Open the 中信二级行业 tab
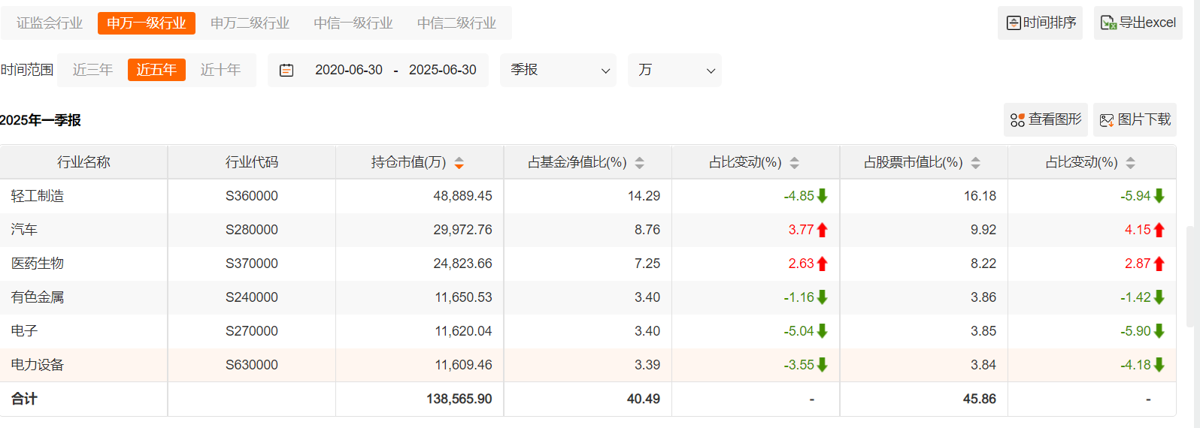This screenshot has width=1200, height=428. 456,23
